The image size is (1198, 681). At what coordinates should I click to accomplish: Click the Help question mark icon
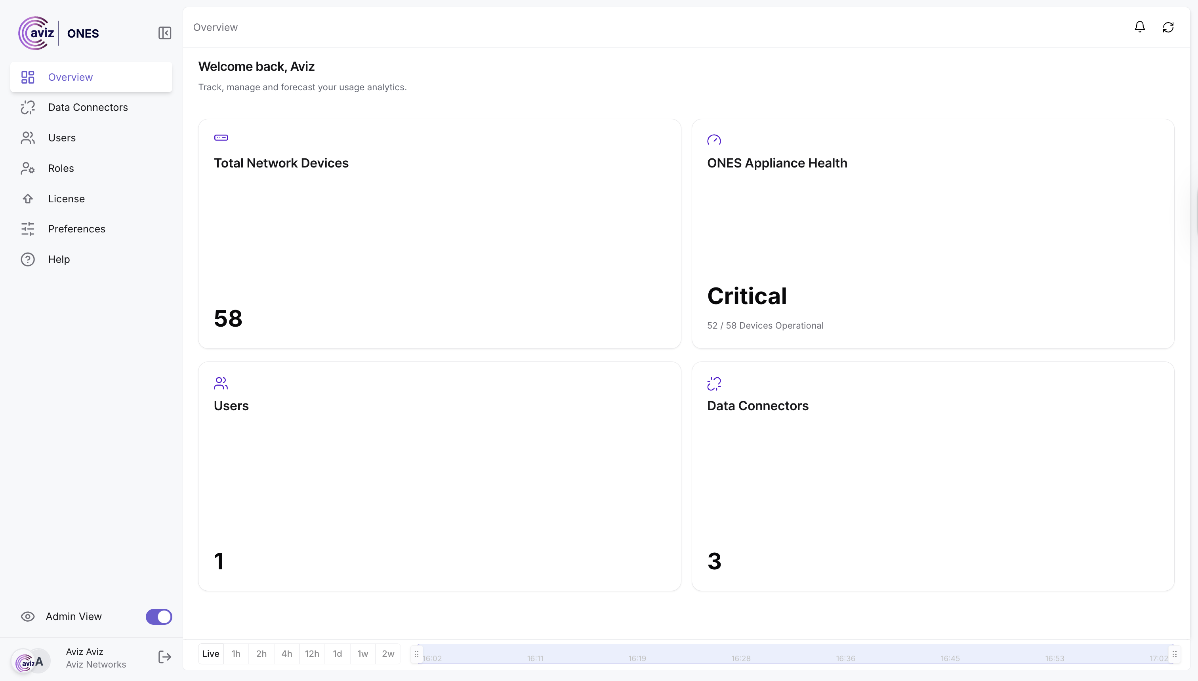(x=28, y=259)
